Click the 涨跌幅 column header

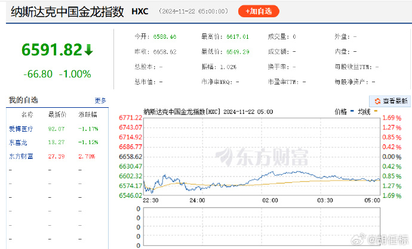coord(88,114)
